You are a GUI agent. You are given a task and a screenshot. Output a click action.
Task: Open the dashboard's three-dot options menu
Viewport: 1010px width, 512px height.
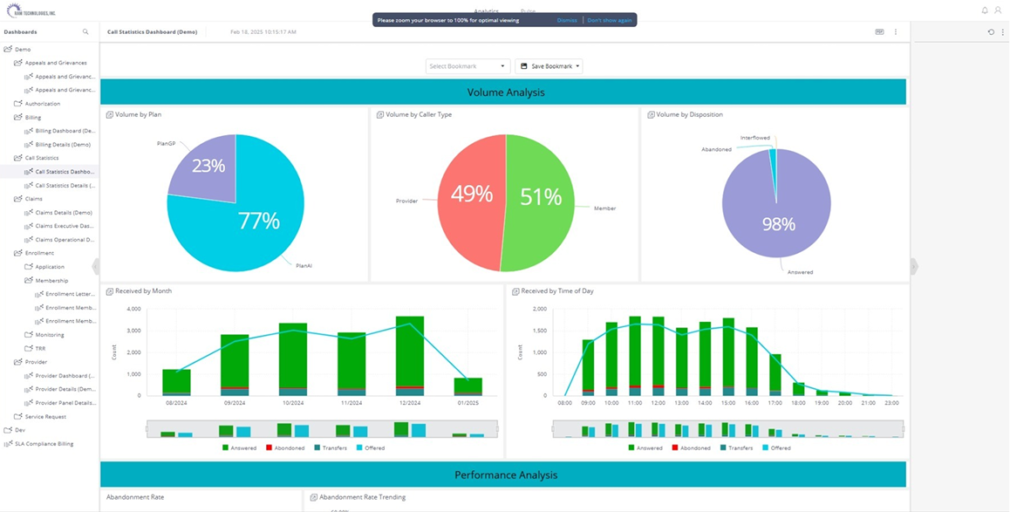point(896,31)
